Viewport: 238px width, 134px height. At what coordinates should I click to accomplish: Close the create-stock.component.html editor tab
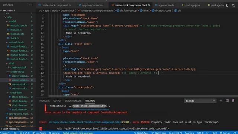pos(149,5)
